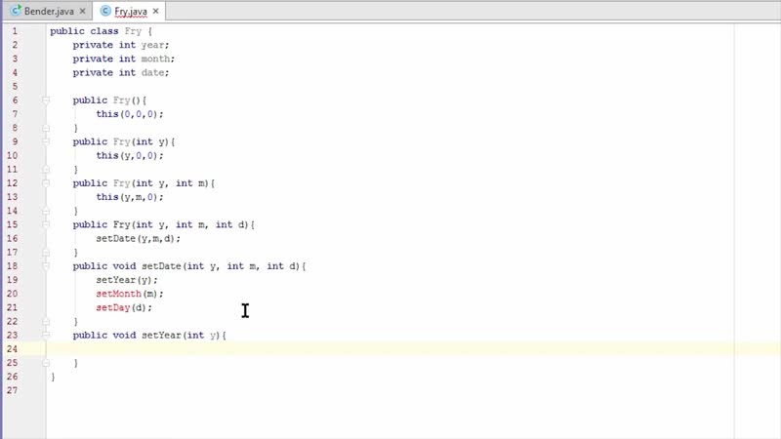The image size is (781, 439).
Task: Collapse Fry(int y, int m) constructor fold
Action: [x=46, y=183]
